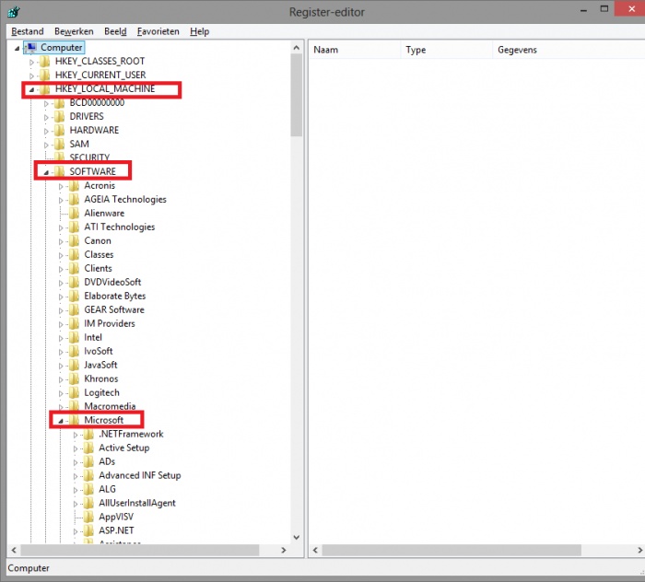Open the Bewerken menu
The width and height of the screenshot is (645, 582).
(x=74, y=31)
